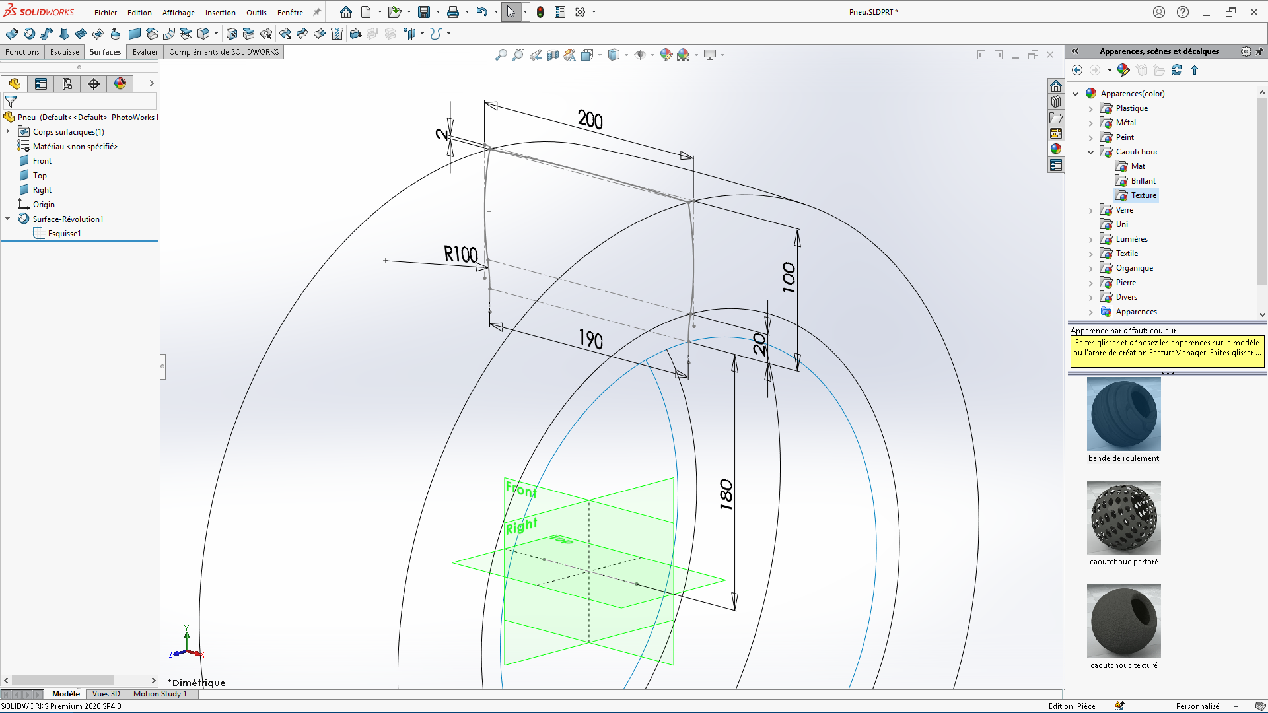This screenshot has width=1268, height=713.
Task: Expand the Plastique folder
Action: click(x=1090, y=108)
